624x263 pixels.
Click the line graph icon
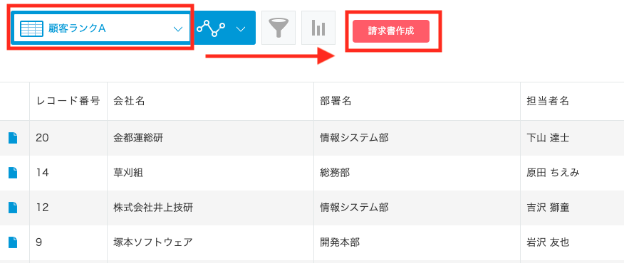coord(211,28)
